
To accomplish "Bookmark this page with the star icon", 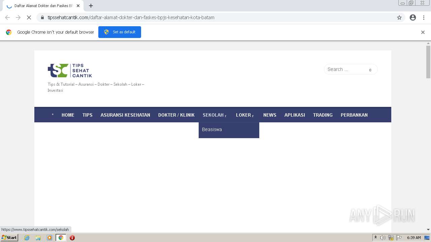I will pos(399,17).
